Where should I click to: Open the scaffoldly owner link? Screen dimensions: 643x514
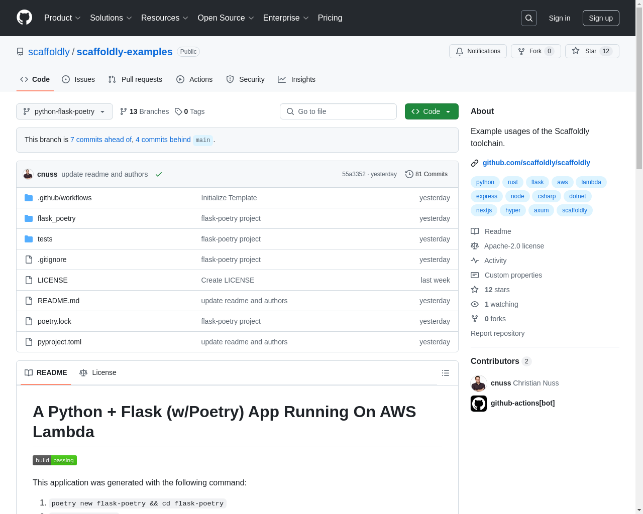(x=49, y=52)
